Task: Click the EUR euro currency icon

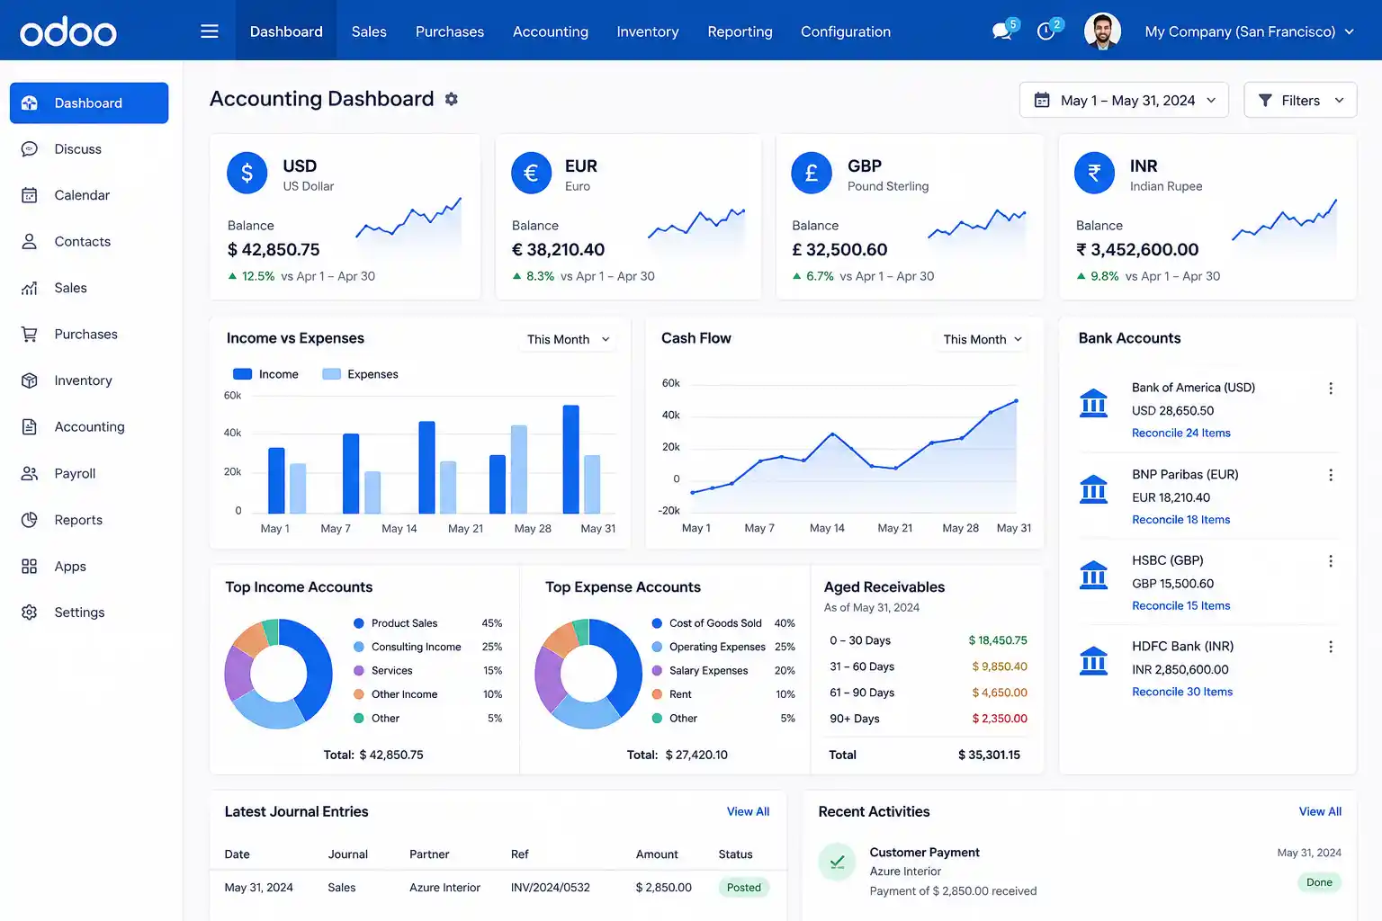Action: (531, 173)
